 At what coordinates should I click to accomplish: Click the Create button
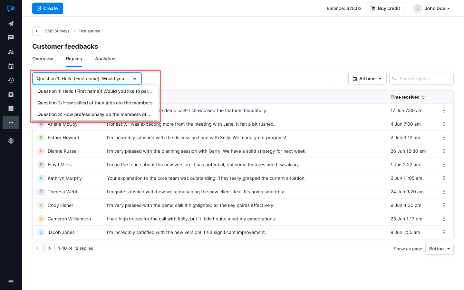point(47,8)
